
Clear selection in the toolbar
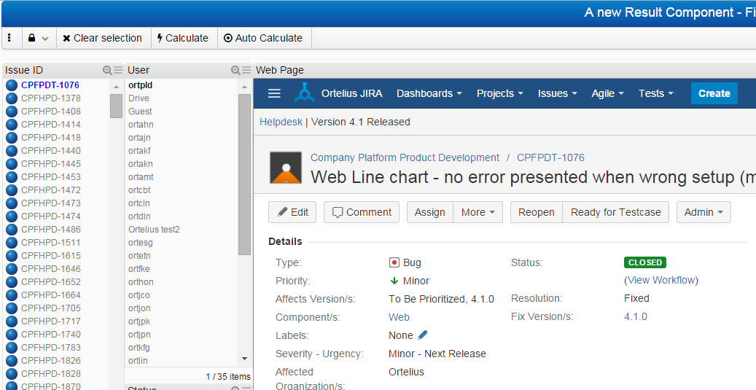pyautogui.click(x=102, y=38)
